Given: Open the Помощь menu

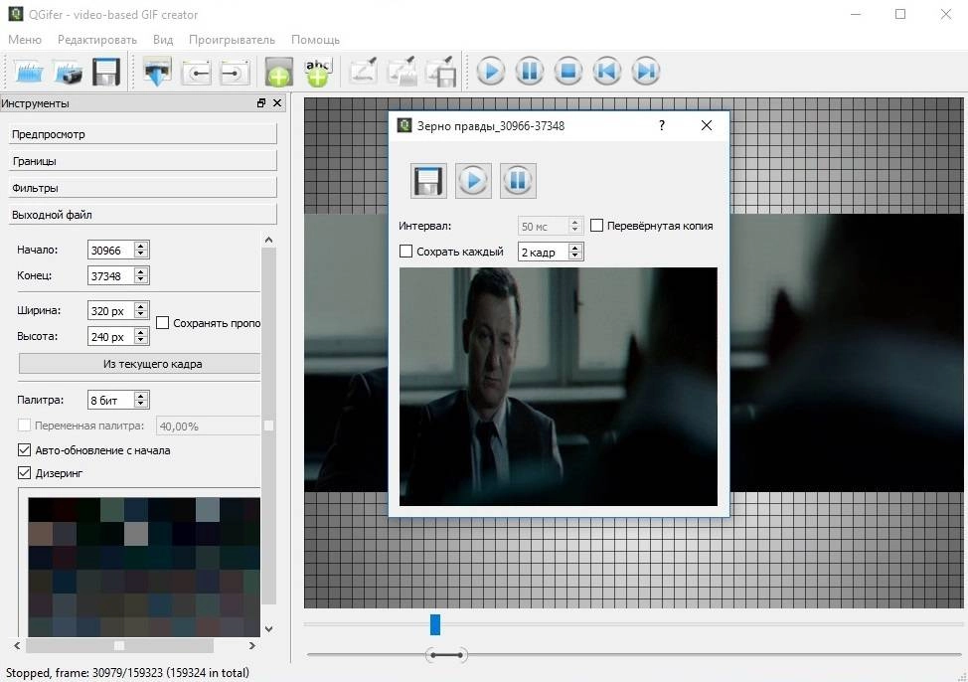Looking at the screenshot, I should pyautogui.click(x=315, y=40).
